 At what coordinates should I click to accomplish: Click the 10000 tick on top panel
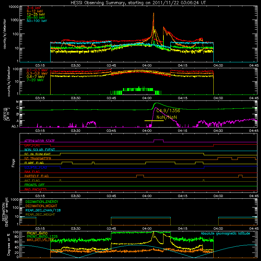pyautogui.click(x=14, y=7)
